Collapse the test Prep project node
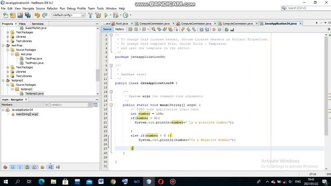The width and height of the screenshot is (331, 186). pos(3,45)
